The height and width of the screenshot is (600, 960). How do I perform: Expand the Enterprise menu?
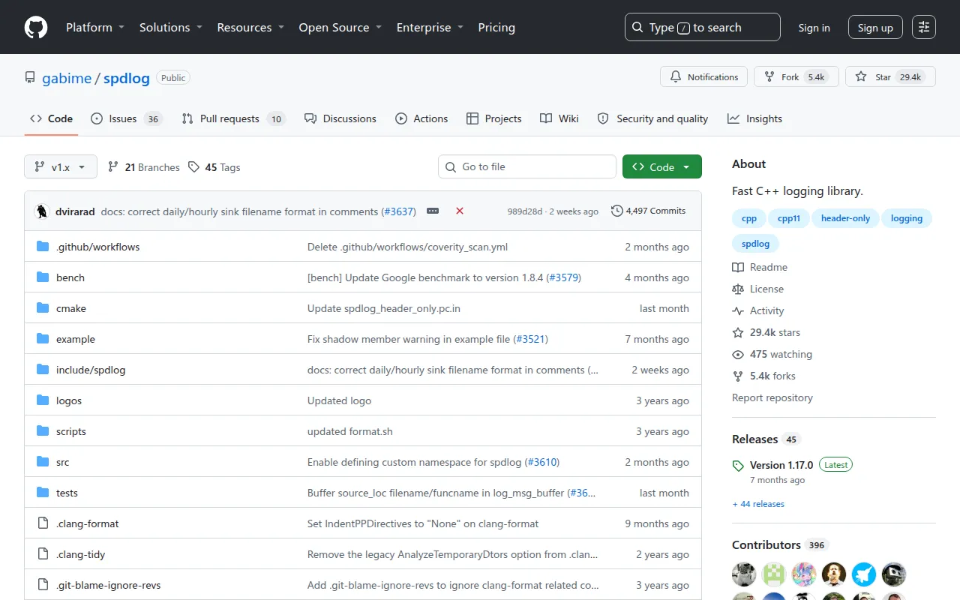pos(430,27)
